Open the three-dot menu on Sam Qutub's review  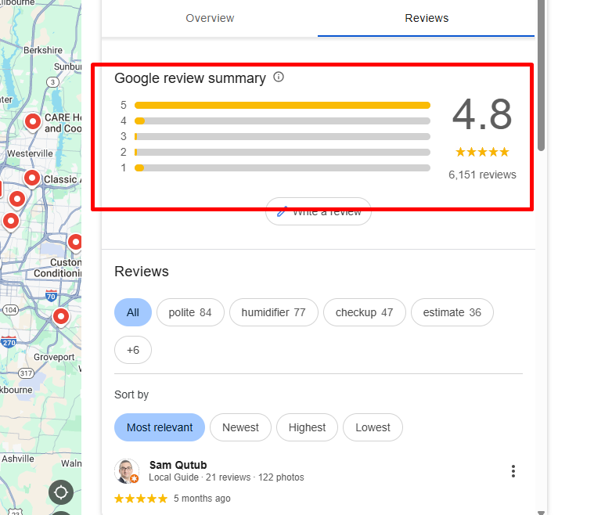(513, 470)
